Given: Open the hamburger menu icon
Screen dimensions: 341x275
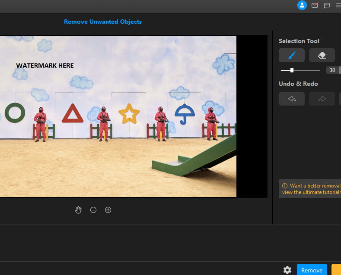Looking at the screenshot, I should [x=338, y=6].
